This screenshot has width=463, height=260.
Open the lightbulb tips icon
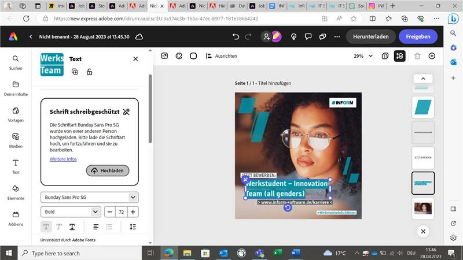pos(293,36)
